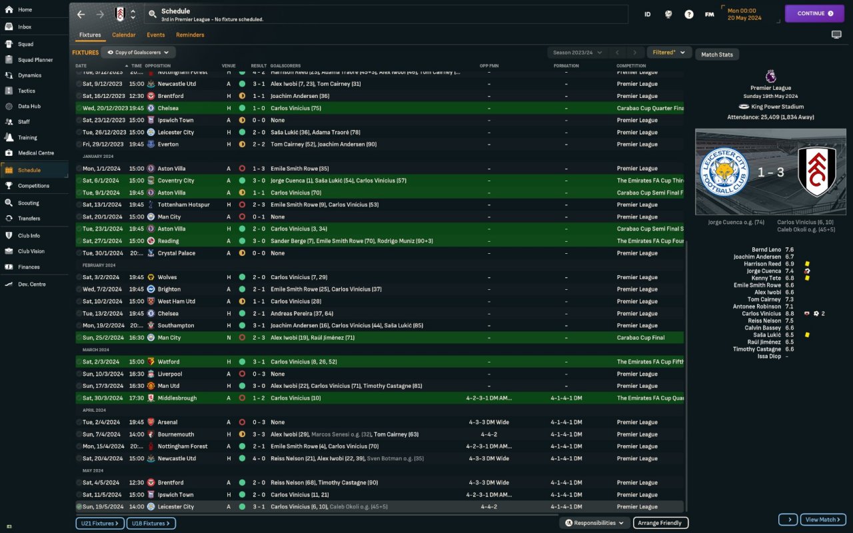The width and height of the screenshot is (853, 533).
Task: Toggle tick for Arsenal 2/4/2024 fixture
Action: [79, 422]
